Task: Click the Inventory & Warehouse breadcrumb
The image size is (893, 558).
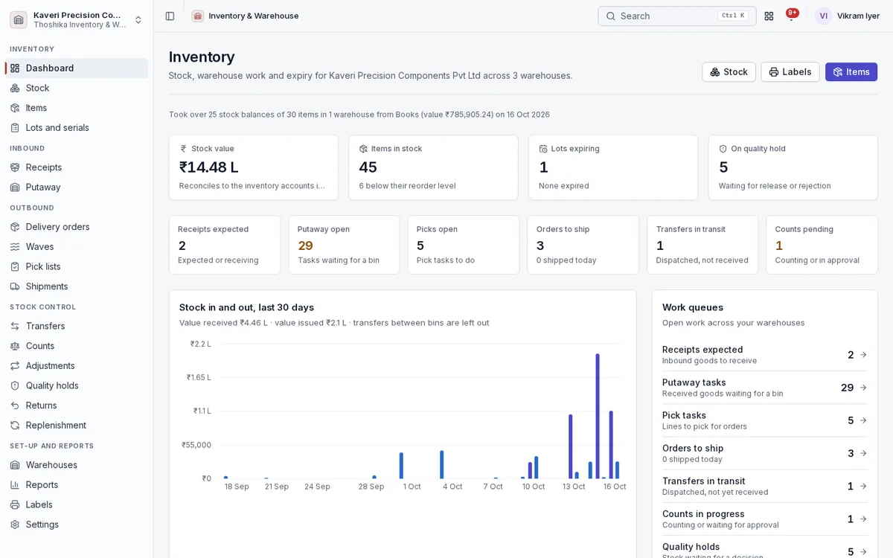Action: [254, 16]
